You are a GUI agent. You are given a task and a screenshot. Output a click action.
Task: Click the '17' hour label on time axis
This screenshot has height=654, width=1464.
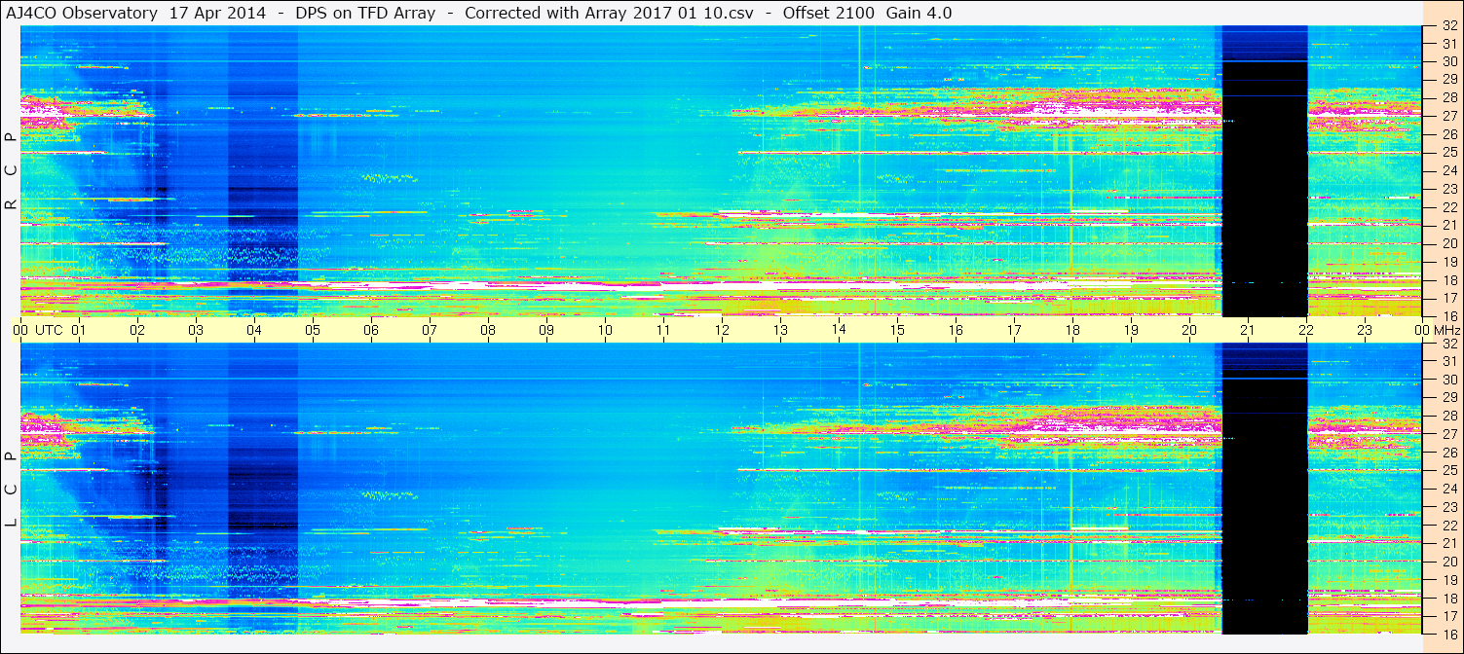click(x=1014, y=330)
